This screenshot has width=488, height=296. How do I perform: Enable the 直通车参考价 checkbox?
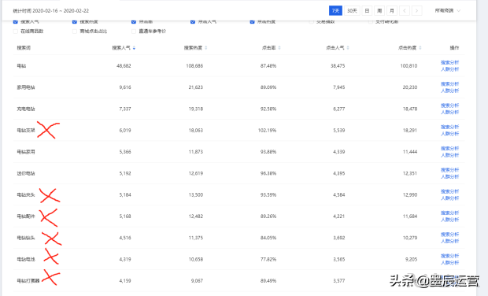(134, 31)
